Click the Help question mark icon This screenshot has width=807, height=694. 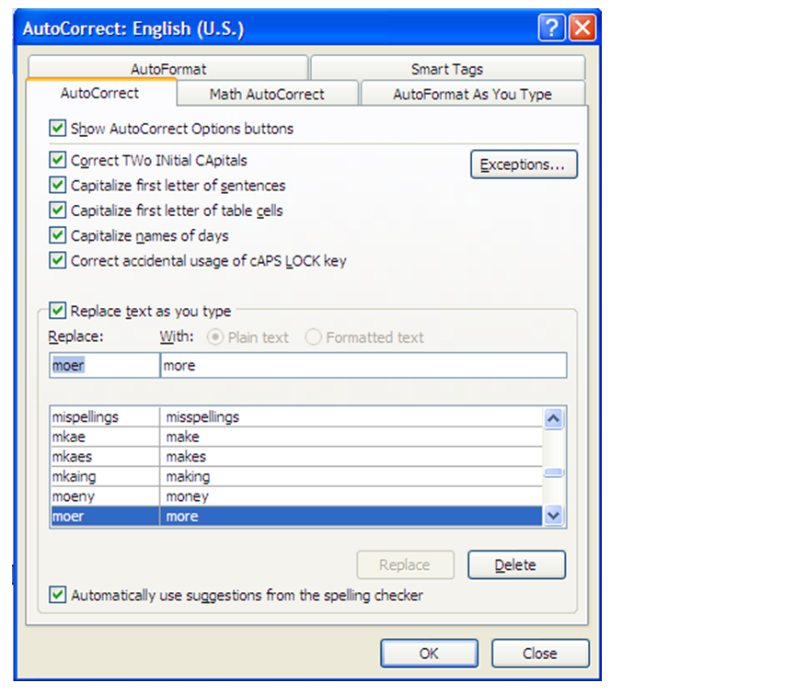[552, 28]
